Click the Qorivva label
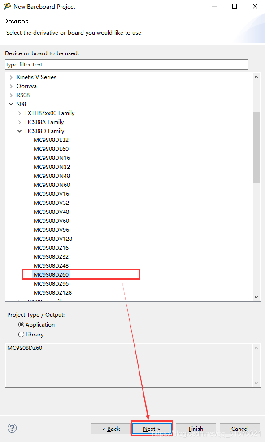265x442 pixels. (27, 86)
